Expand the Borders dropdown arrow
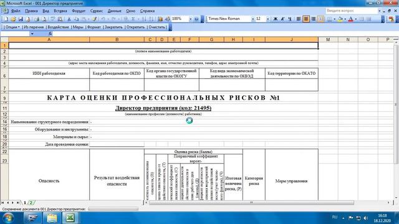 pyautogui.click(x=334, y=19)
